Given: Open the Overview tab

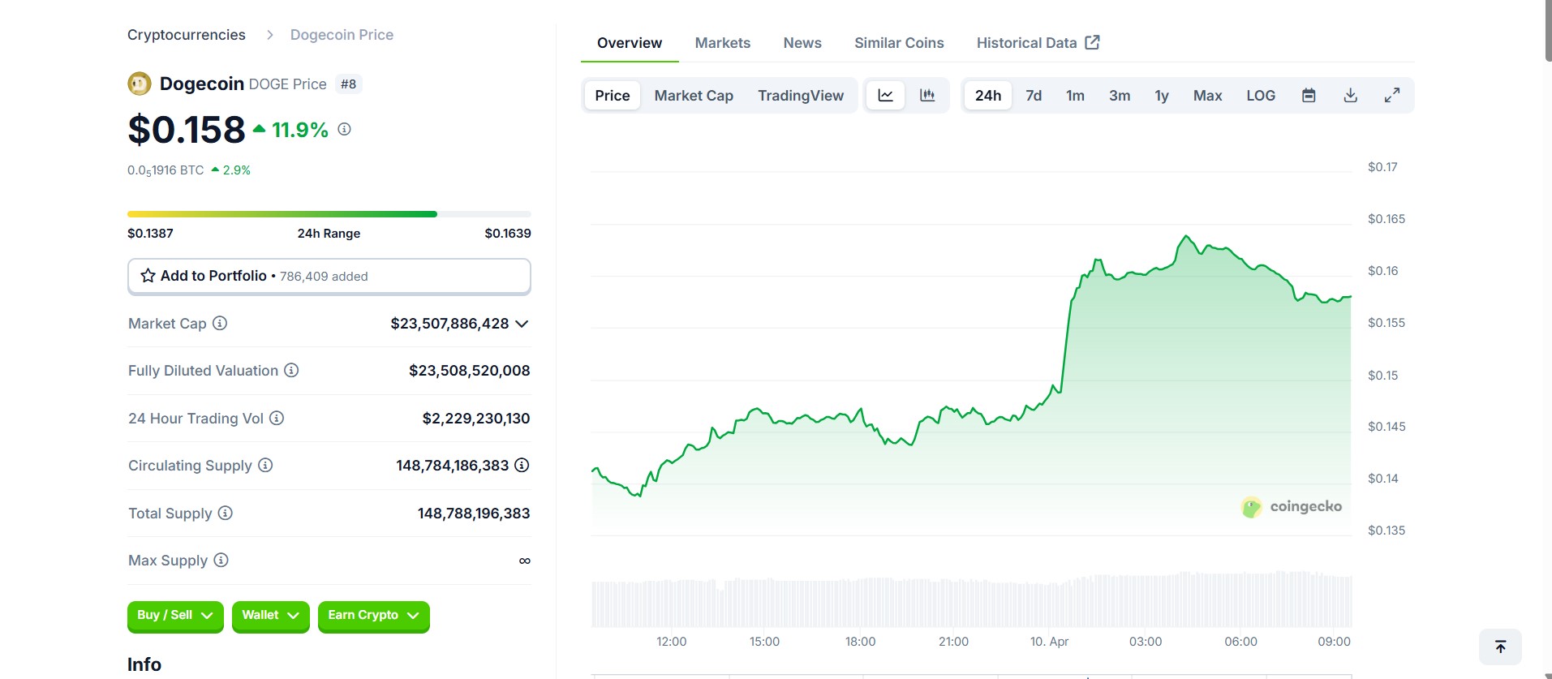Looking at the screenshot, I should (630, 43).
